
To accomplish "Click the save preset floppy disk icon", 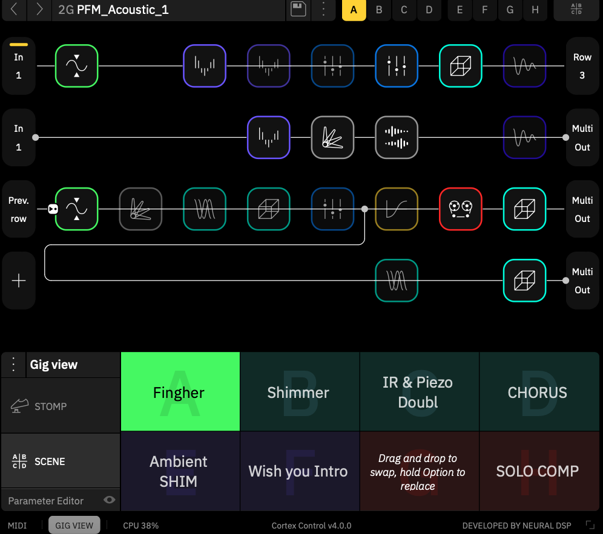I will pos(298,10).
